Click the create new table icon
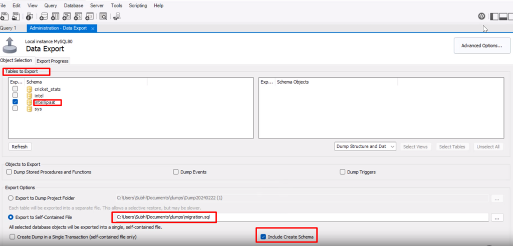This screenshot has width=513, height=246. [x=55, y=16]
